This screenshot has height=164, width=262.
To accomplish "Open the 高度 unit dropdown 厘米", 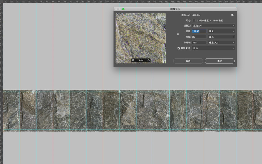I will pyautogui.click(x=221, y=37).
